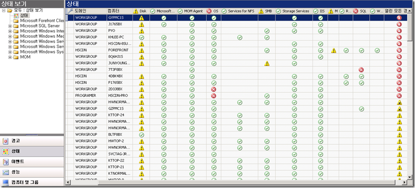Open the 경고 navigation pane
Screen dimensions: 415x188
(32, 141)
